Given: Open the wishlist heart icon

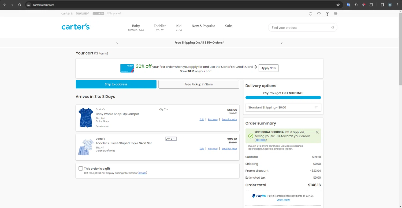Looking at the screenshot, I should click(319, 14).
